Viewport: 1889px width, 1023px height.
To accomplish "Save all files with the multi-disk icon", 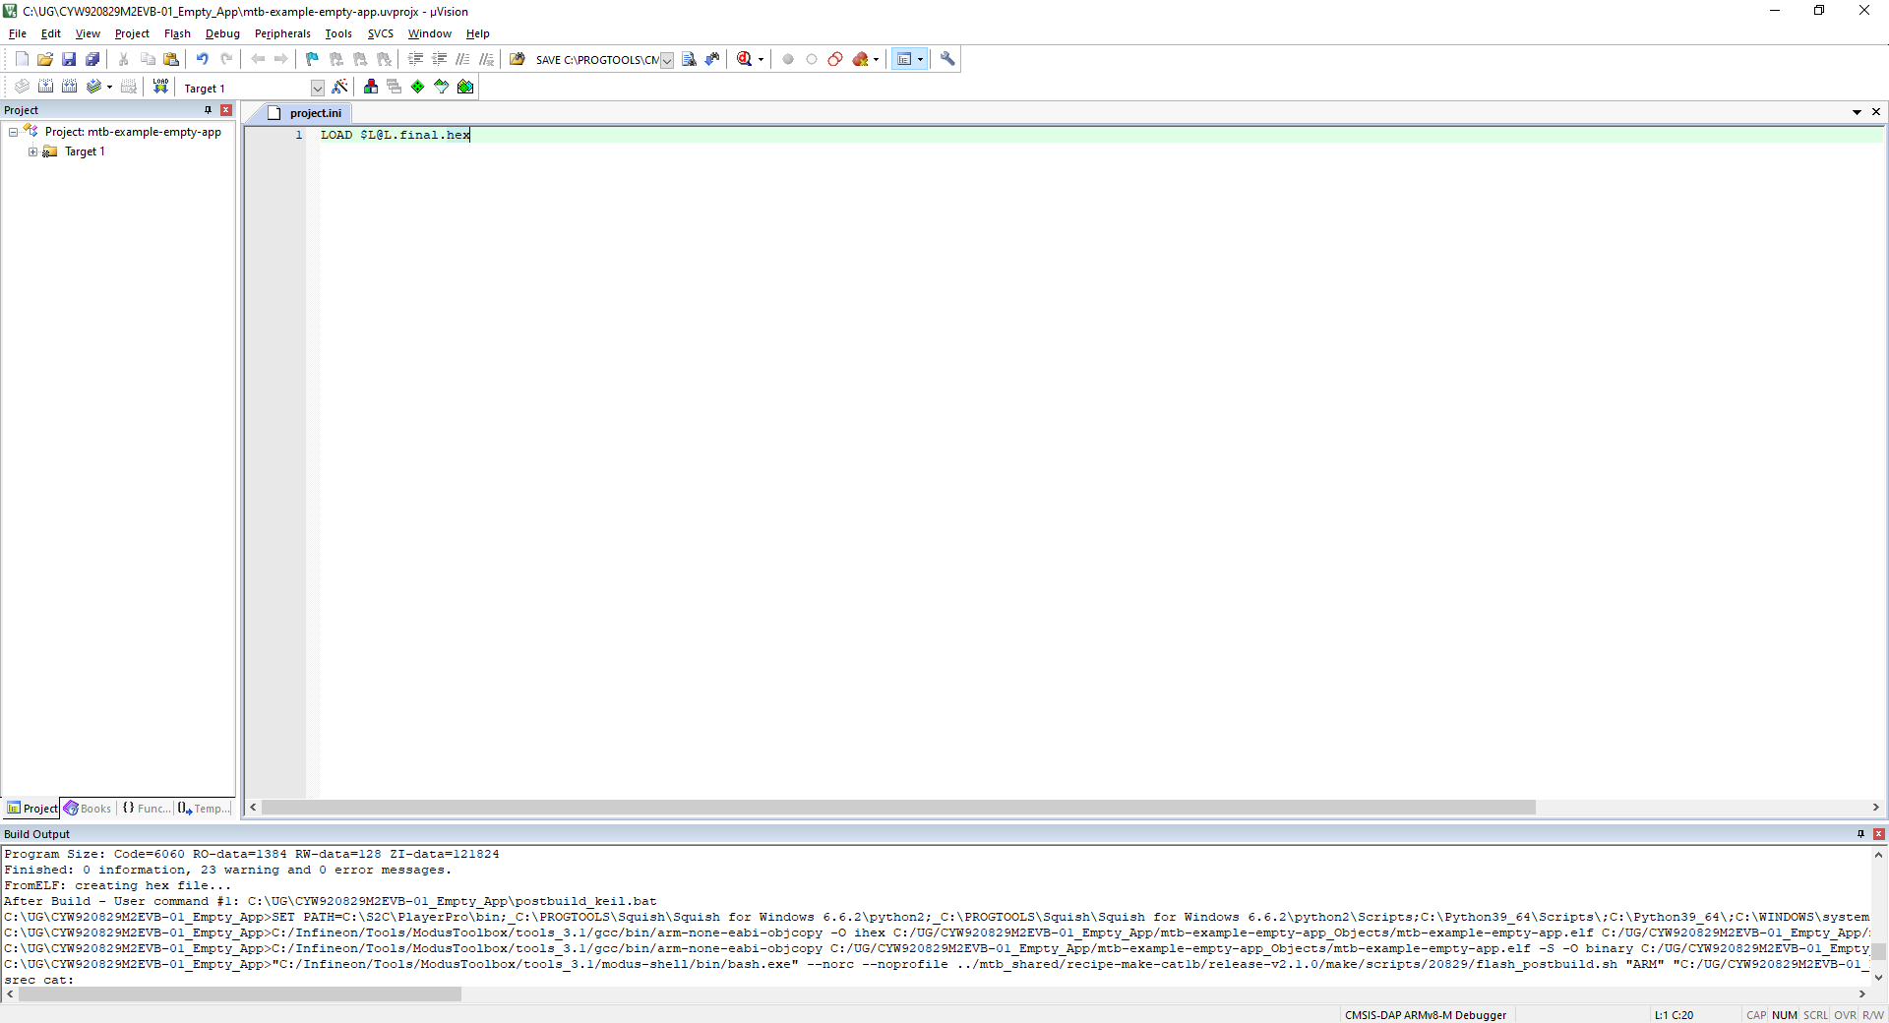I will tap(92, 59).
